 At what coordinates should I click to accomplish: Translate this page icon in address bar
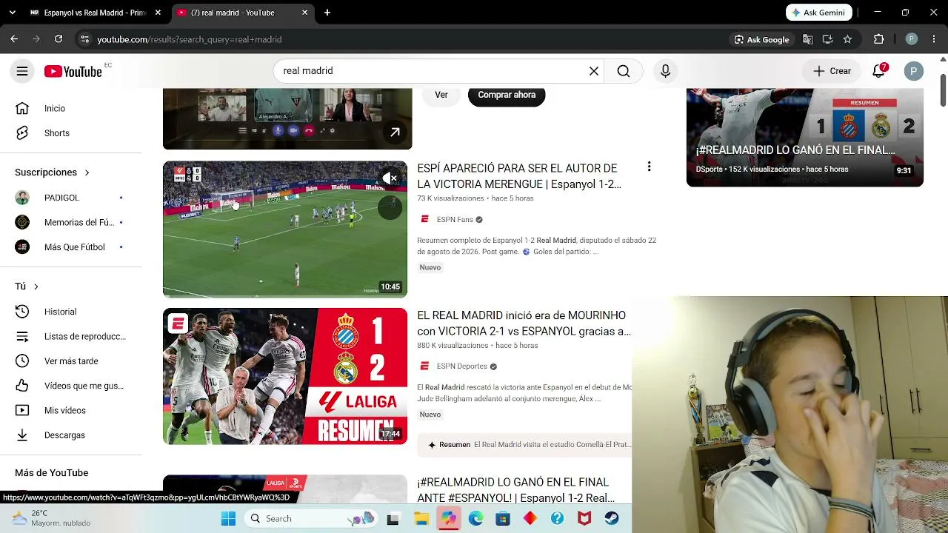click(x=808, y=39)
